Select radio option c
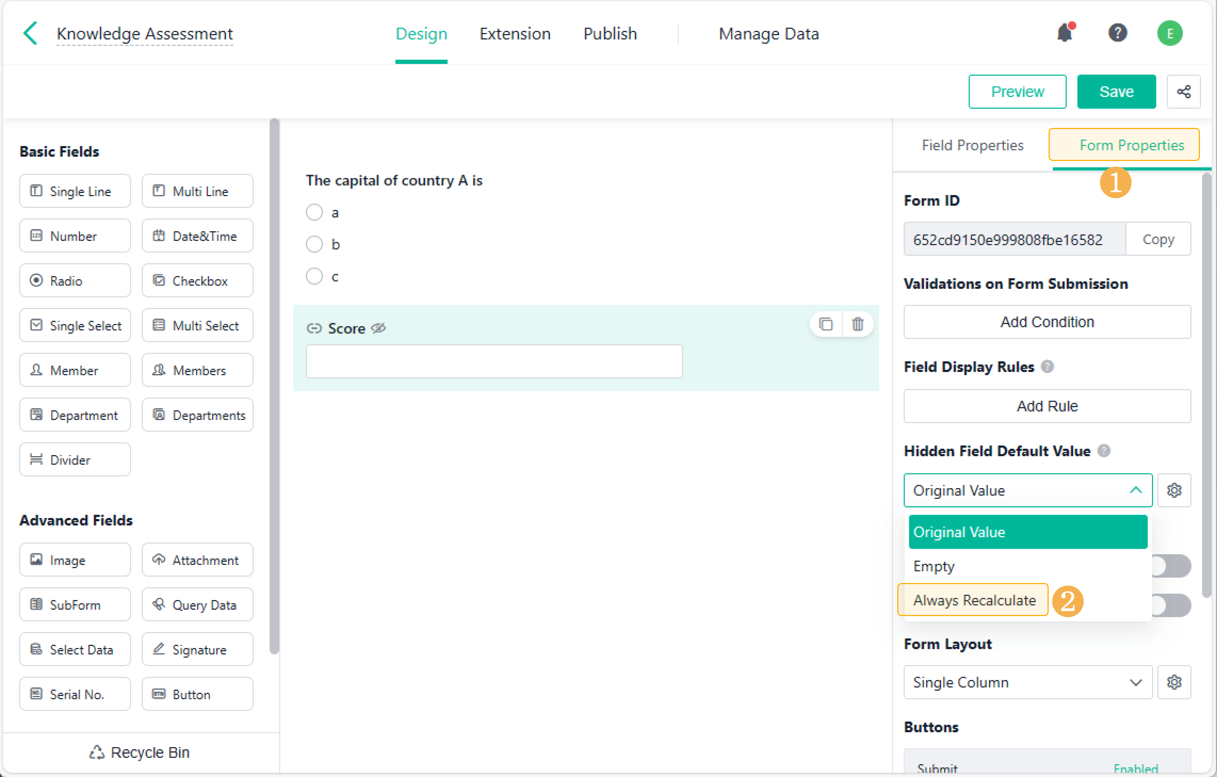 pos(314,276)
